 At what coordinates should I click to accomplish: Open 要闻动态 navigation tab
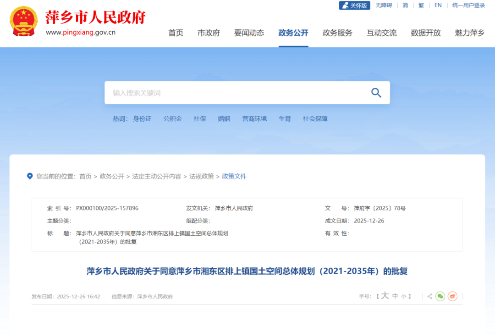(x=249, y=33)
